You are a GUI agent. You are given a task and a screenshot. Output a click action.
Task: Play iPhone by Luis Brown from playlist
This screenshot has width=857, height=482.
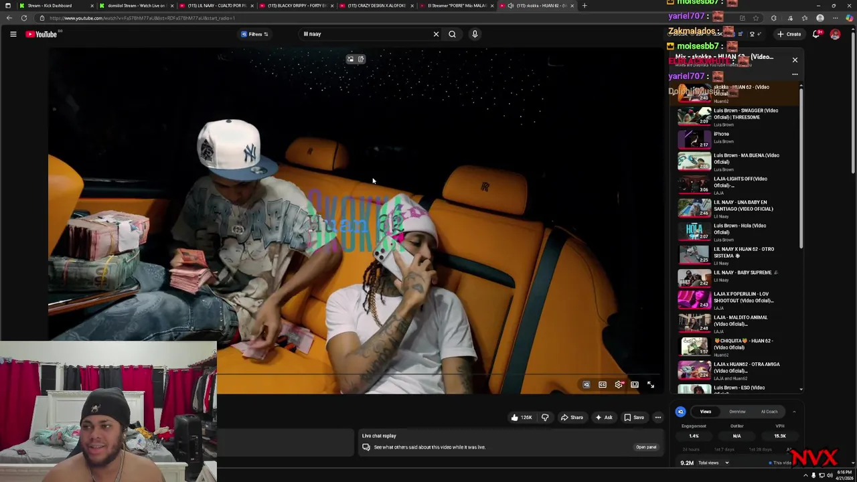736,139
